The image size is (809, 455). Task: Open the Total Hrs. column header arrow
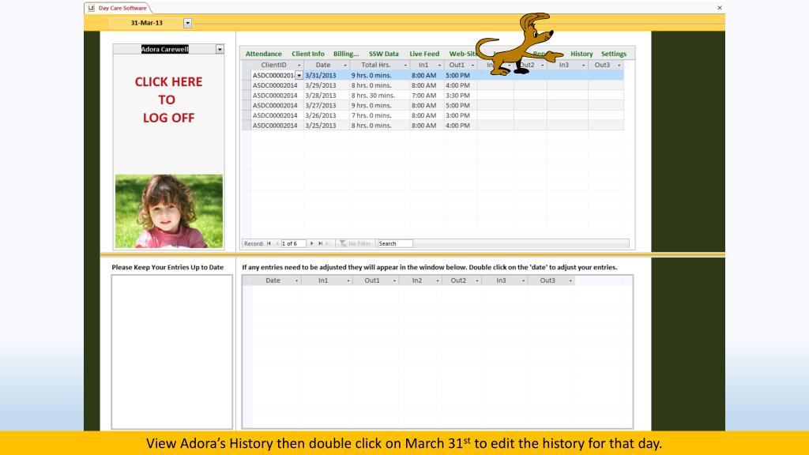pyautogui.click(x=405, y=65)
